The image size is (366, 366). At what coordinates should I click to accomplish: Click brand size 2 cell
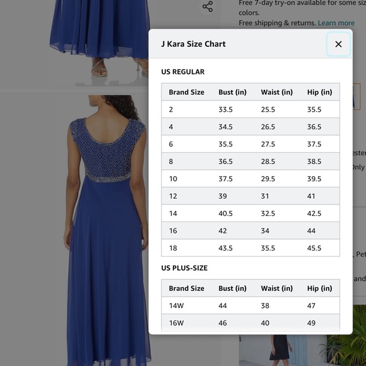pyautogui.click(x=171, y=109)
